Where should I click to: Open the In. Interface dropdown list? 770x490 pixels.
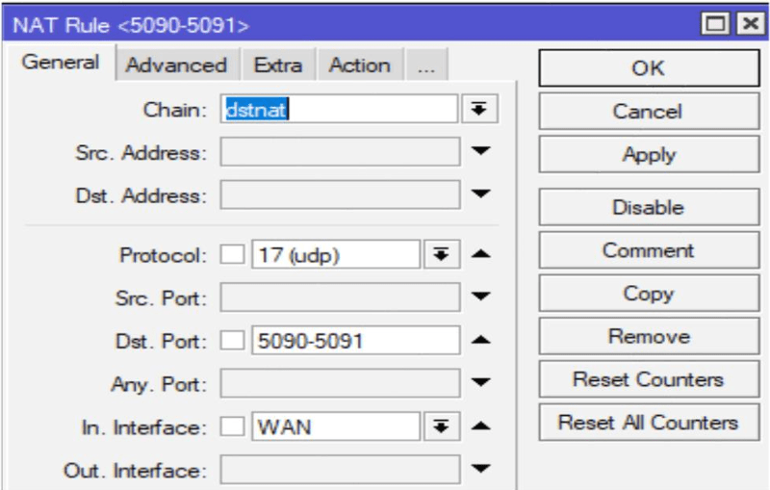[x=439, y=426]
